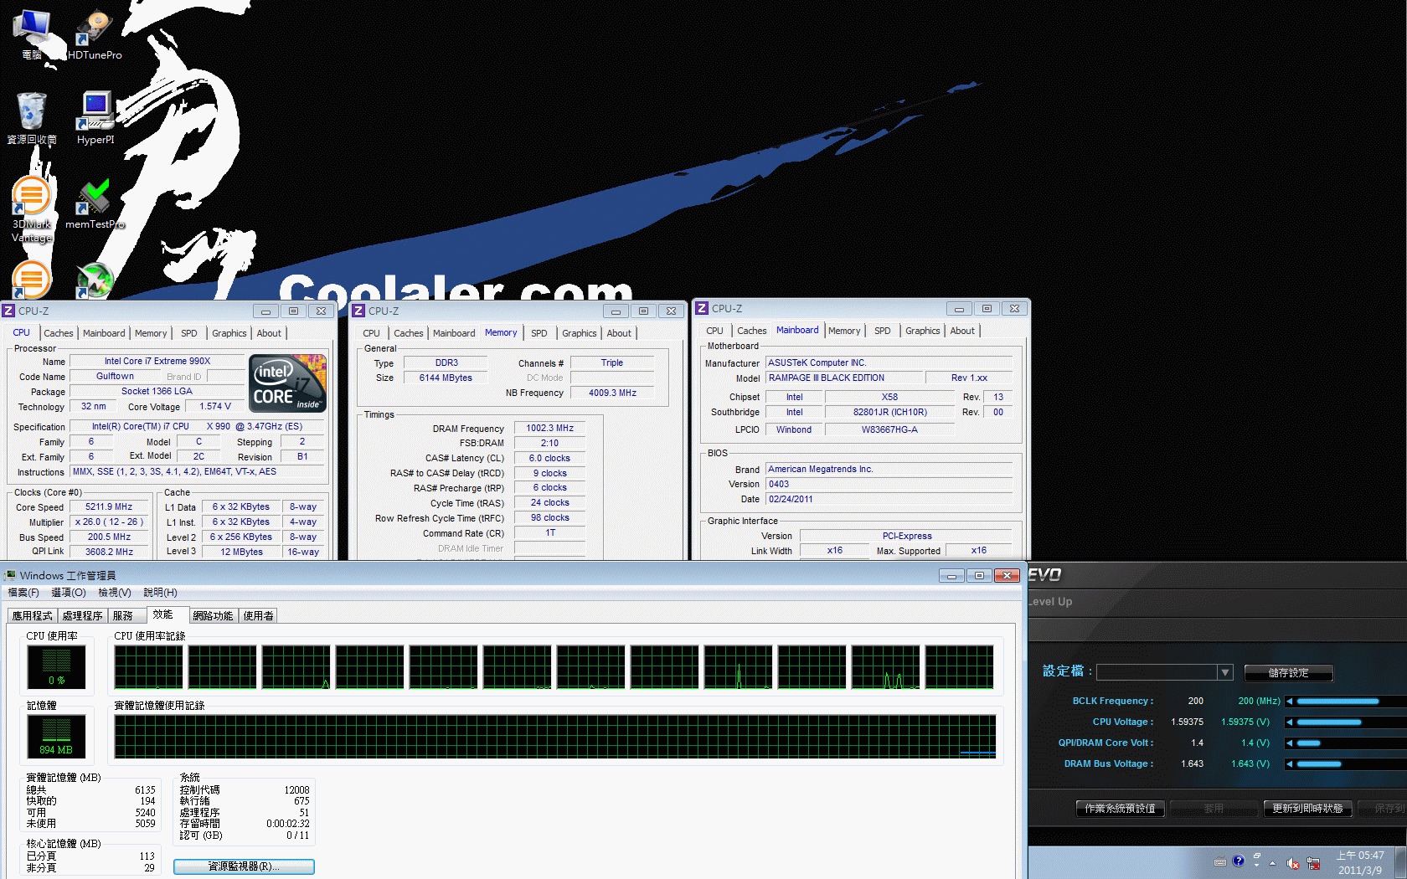Click the blue help question mark tray icon
The height and width of the screenshot is (879, 1407).
[x=1239, y=861]
